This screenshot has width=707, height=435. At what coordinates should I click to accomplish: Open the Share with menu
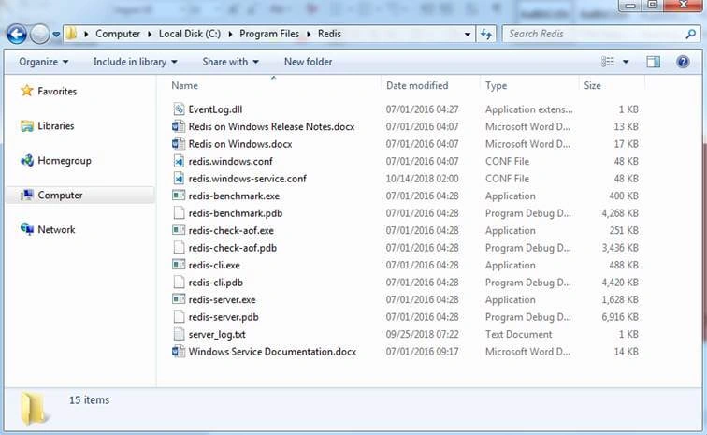click(x=230, y=62)
